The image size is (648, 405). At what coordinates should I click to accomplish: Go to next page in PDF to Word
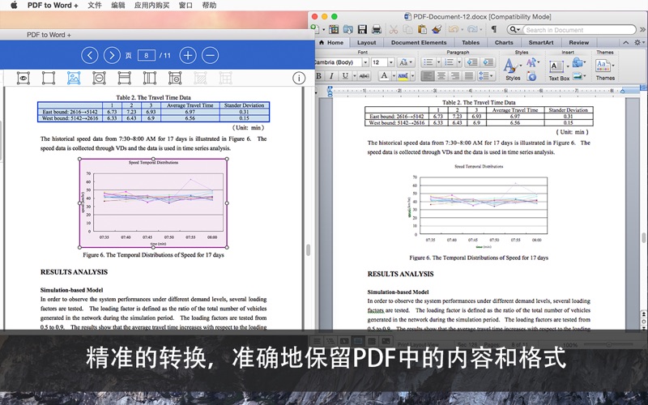(x=112, y=55)
